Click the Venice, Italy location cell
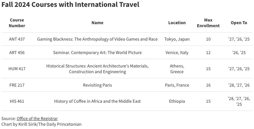The height and width of the screenshot is (129, 254). pos(177,53)
